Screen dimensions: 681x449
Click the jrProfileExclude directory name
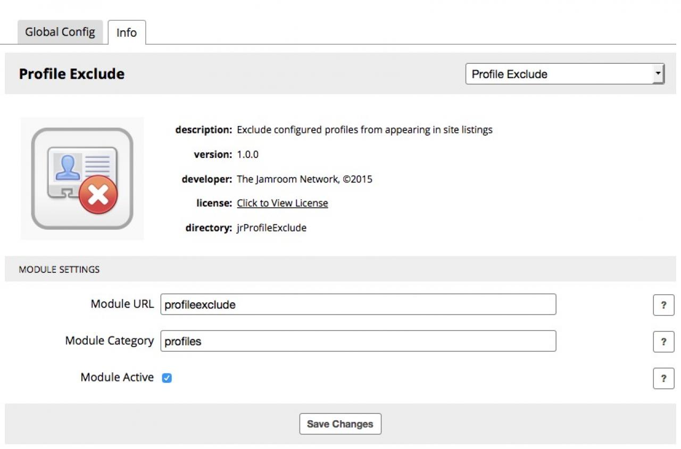271,228
